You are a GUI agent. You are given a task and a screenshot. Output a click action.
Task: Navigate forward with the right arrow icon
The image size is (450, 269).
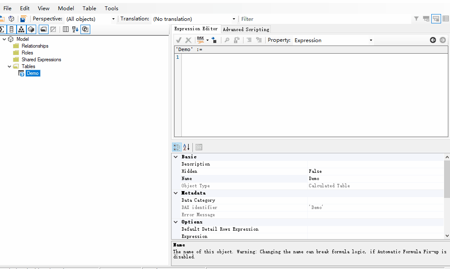pyautogui.click(x=442, y=40)
